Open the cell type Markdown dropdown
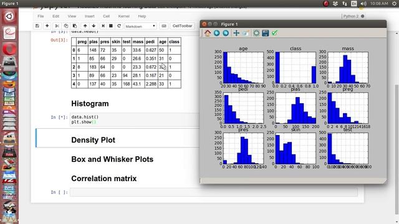Image resolution: width=399 pixels, height=224 pixels. [140, 26]
